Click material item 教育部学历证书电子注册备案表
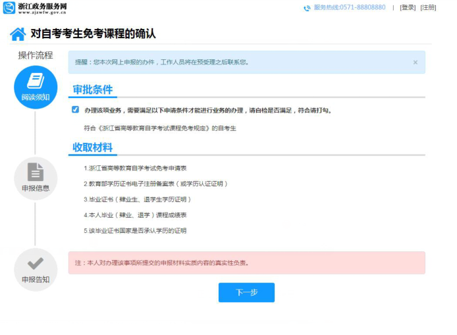Screen dimensions: 457x335 (155, 184)
